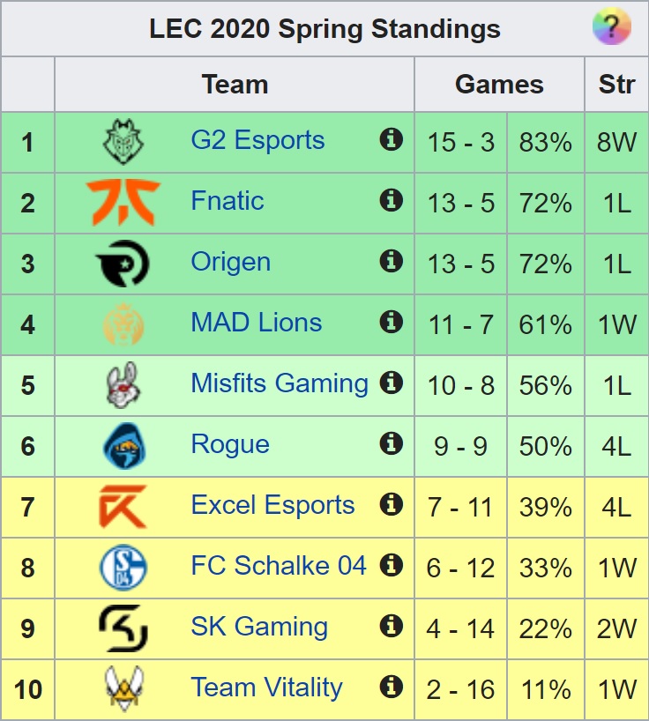Click Team Vitality info icon
649x721 pixels.
coord(392,687)
